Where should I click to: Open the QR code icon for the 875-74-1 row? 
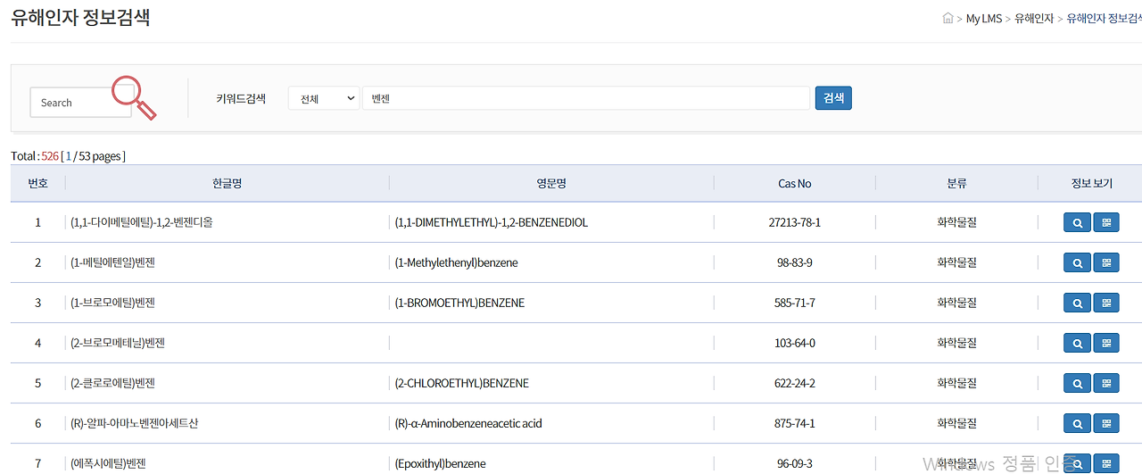1106,424
